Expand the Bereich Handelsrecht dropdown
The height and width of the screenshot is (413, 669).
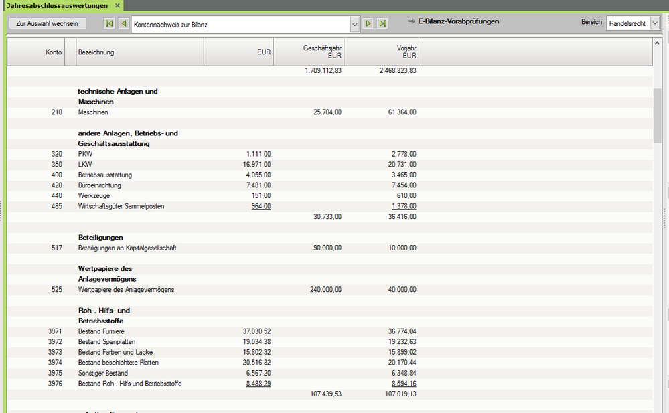(655, 23)
